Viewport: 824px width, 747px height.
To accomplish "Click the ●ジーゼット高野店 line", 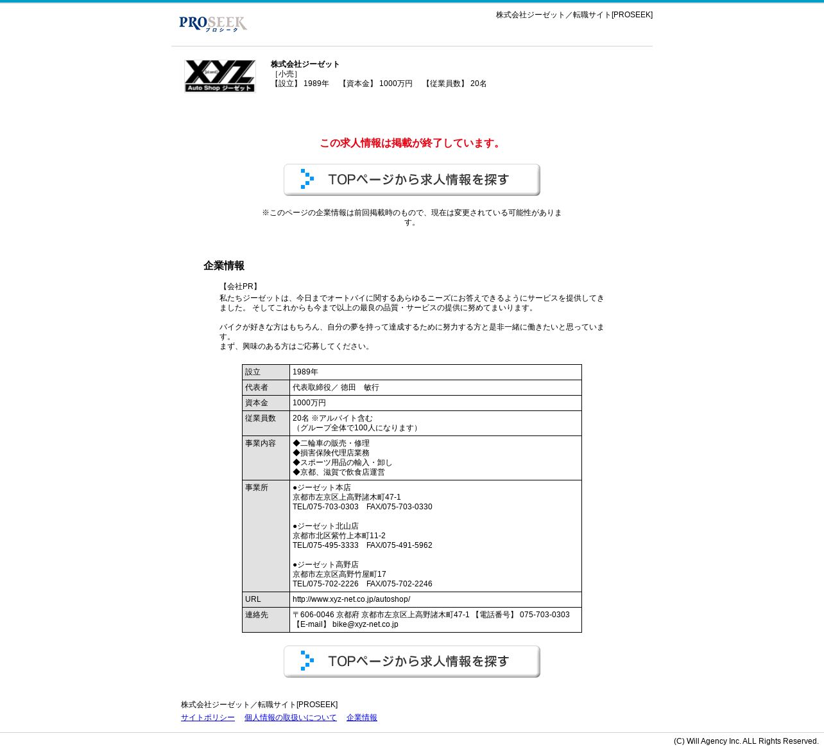I will [x=325, y=565].
